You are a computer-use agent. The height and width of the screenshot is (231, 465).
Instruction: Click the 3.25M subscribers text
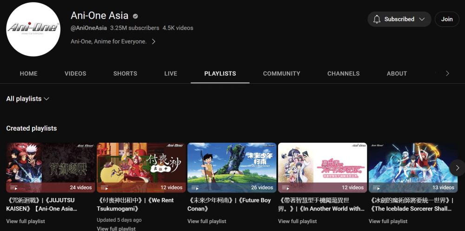(x=135, y=28)
